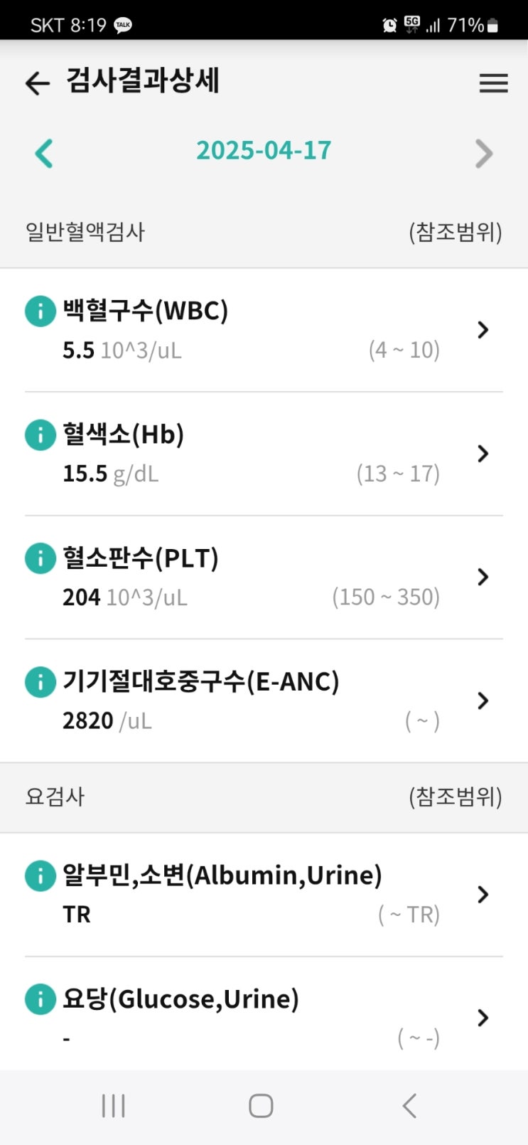Expand 기기절대호중구수(E-ANC) details chevron
Image resolution: width=528 pixels, height=1145 pixels.
483,701
